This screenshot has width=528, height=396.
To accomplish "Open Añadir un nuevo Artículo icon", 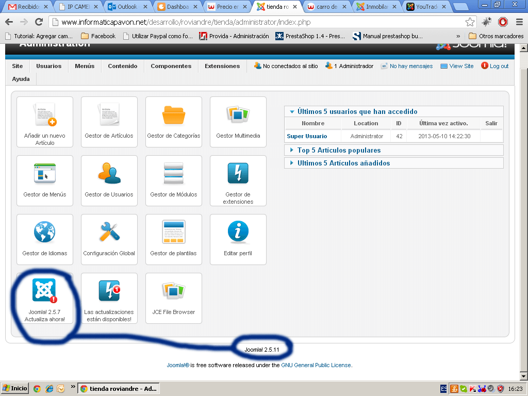I will tap(45, 114).
